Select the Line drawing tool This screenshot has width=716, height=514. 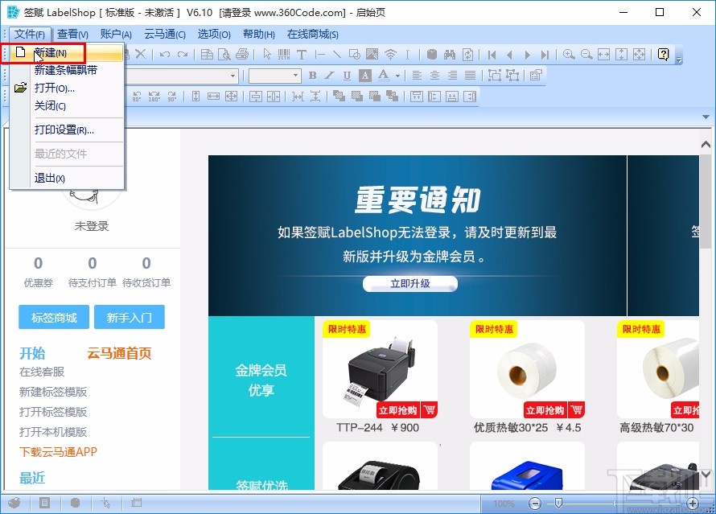pyautogui.click(x=336, y=54)
